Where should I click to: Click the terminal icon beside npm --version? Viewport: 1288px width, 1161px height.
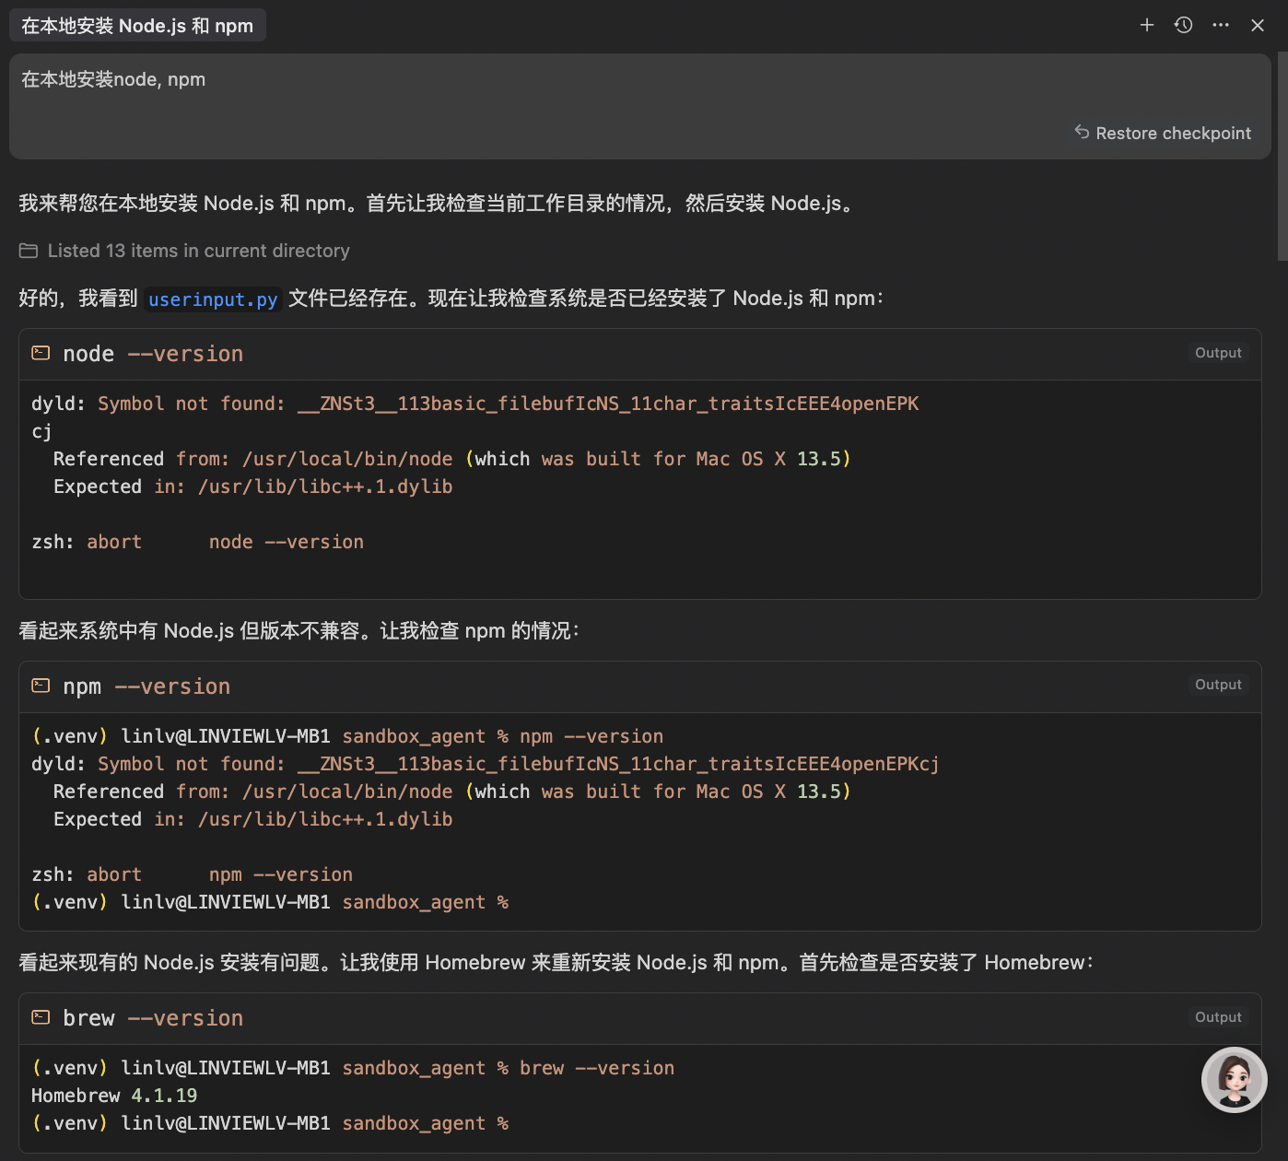pyautogui.click(x=41, y=686)
